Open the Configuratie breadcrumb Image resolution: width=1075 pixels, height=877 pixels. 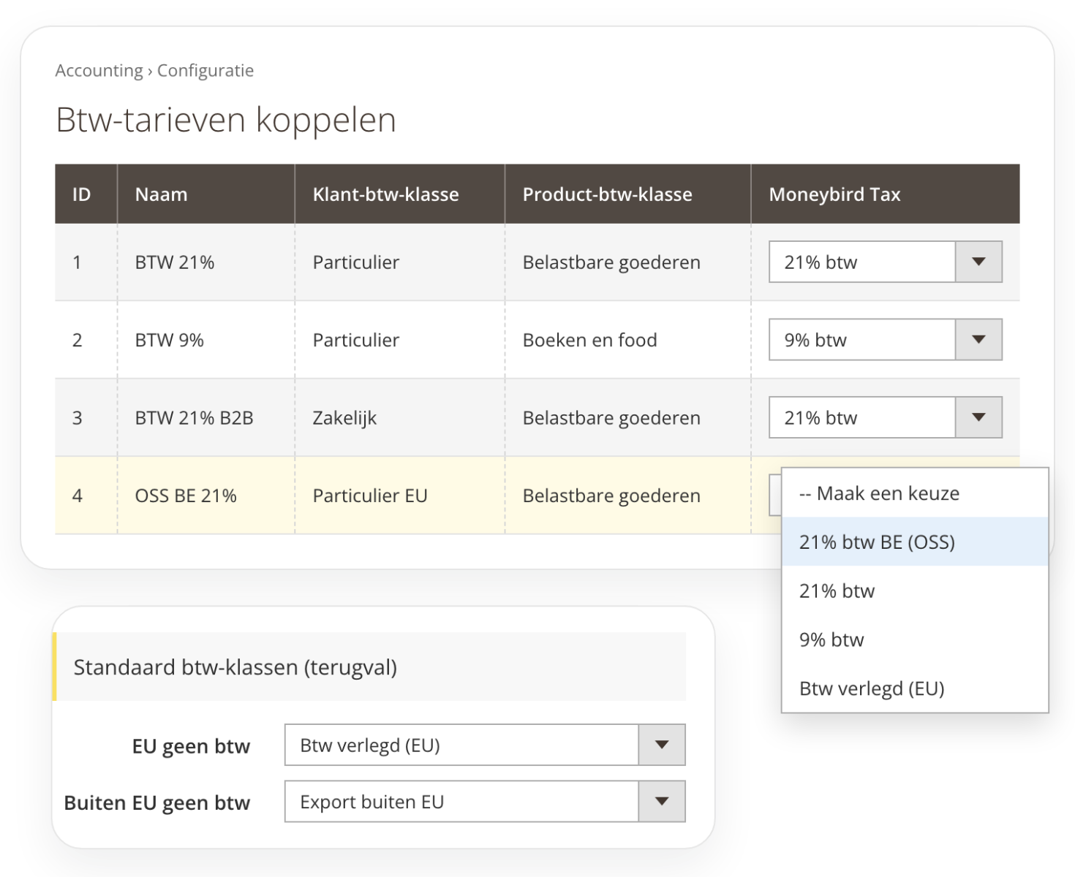coord(205,71)
